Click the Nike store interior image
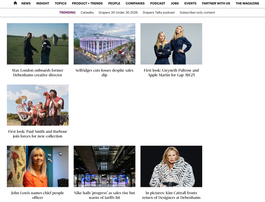The image size is (265, 202). pyautogui.click(x=104, y=166)
